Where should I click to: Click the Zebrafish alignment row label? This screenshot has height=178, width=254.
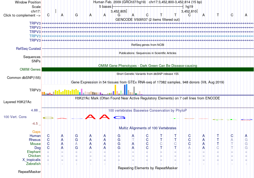coord(33,164)
